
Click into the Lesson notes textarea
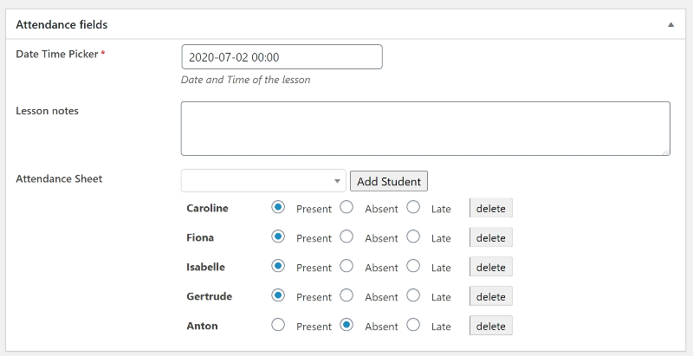tap(425, 128)
